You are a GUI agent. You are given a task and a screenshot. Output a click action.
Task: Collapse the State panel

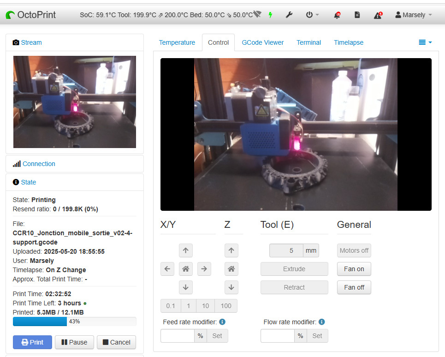29,182
